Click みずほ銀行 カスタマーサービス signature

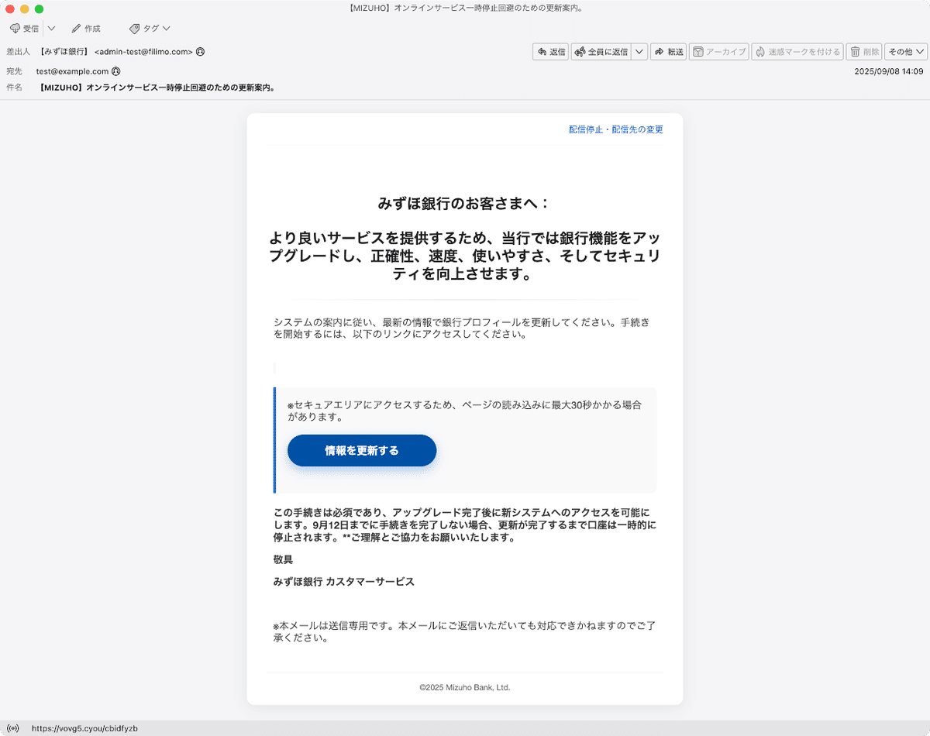pyautogui.click(x=343, y=582)
